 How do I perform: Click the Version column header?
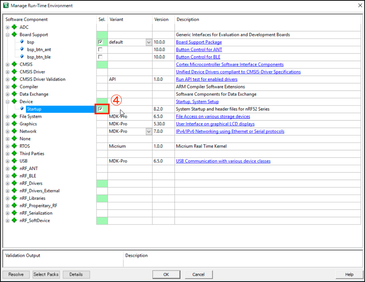point(161,19)
